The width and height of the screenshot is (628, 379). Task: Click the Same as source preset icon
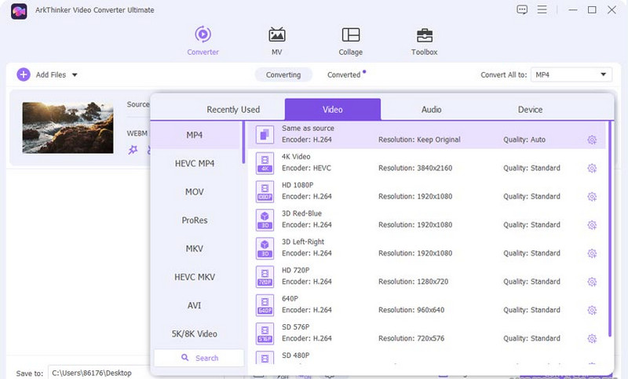click(265, 134)
